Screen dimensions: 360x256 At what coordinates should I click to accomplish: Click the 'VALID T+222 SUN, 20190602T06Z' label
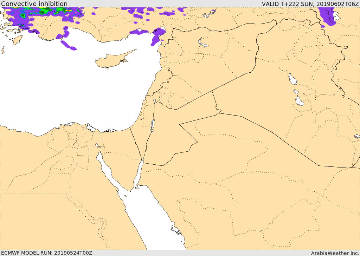click(310, 4)
